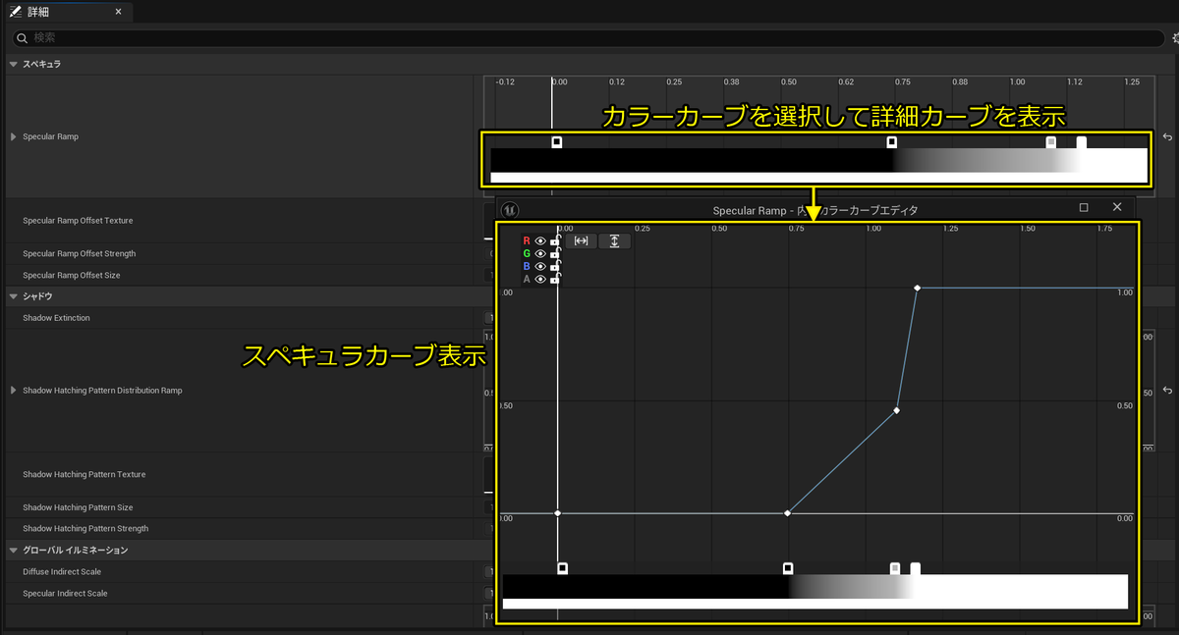Screen dimensions: 1179x635
Task: Click the Specular Ramp Offset Texture label
Action: pyautogui.click(x=78, y=221)
